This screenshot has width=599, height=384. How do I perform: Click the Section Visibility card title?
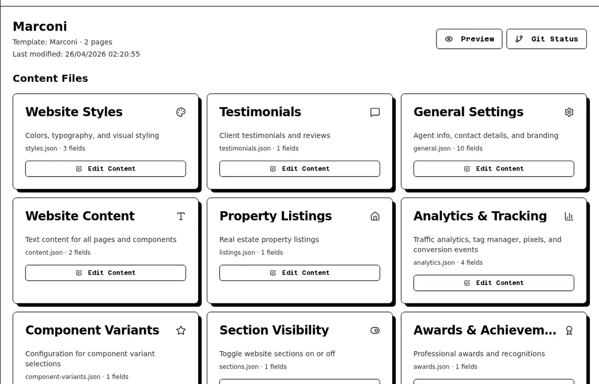(x=274, y=330)
